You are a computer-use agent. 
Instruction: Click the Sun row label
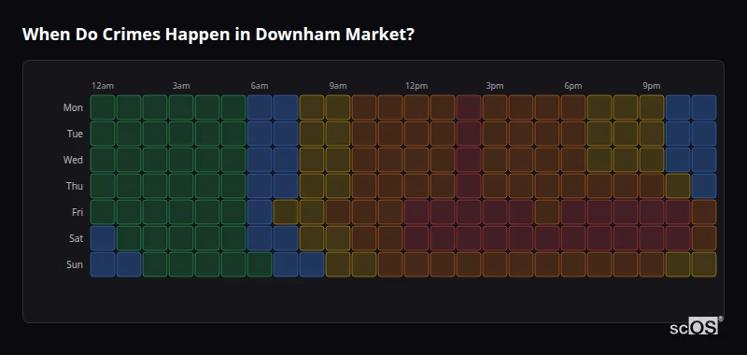tap(75, 264)
